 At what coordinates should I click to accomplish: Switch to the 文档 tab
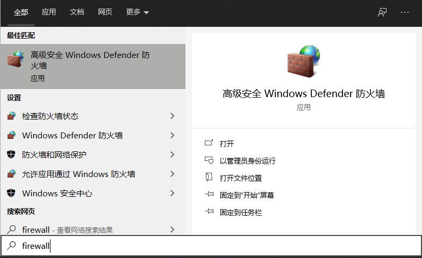[x=77, y=12]
